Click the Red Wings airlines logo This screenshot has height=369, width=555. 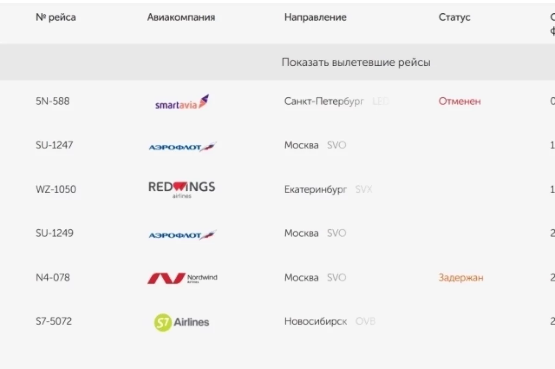(182, 188)
